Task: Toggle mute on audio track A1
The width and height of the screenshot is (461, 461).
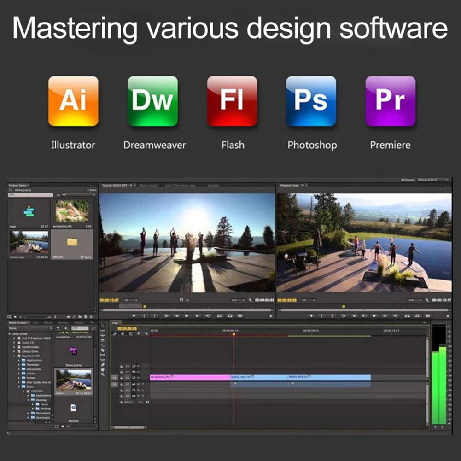Action: click(x=138, y=384)
